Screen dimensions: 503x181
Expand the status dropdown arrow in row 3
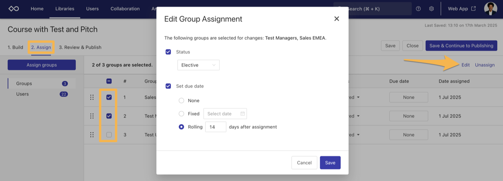pos(358,135)
